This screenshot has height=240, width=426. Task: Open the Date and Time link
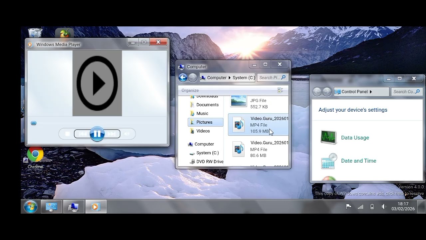[359, 161]
